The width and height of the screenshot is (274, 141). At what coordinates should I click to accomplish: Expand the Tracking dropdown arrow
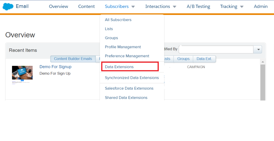242,7
